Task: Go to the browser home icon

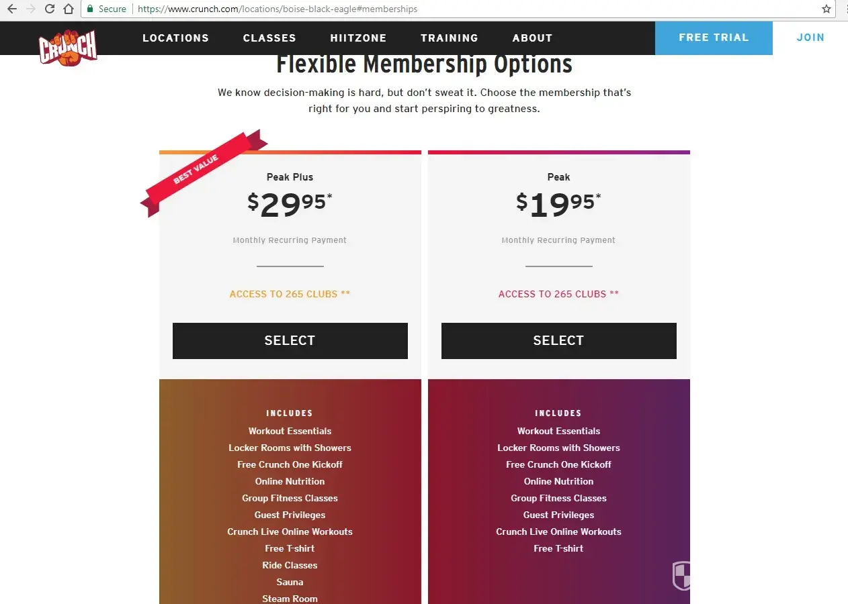Action: (68, 9)
